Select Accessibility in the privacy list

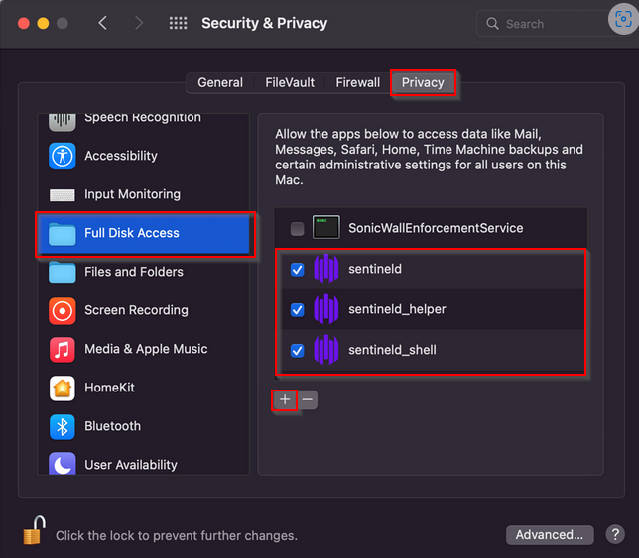tap(143, 156)
